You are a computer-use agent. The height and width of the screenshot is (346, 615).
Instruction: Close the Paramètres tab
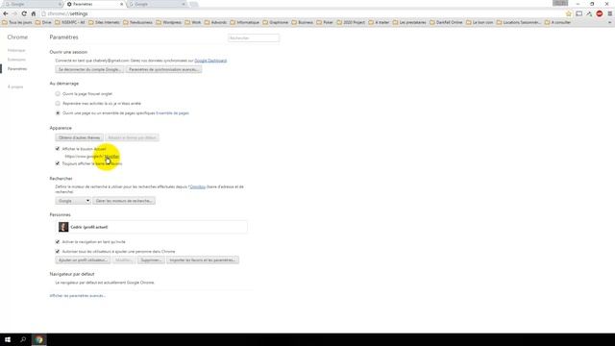pos(121,4)
